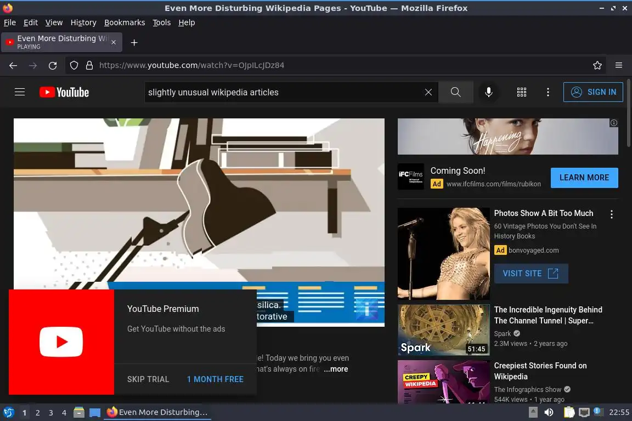This screenshot has width=632, height=421.
Task: Open the Bookmarks menu
Action: pos(125,22)
